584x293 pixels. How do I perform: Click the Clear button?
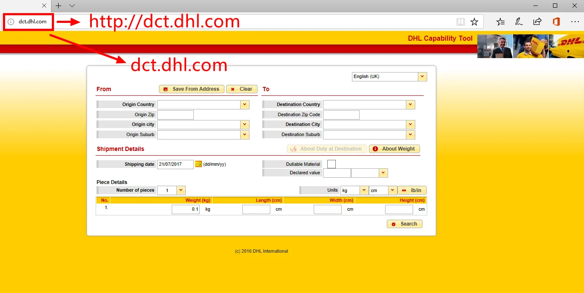click(242, 89)
